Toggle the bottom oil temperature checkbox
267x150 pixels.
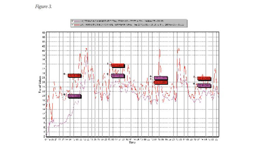pyautogui.click(x=72, y=24)
